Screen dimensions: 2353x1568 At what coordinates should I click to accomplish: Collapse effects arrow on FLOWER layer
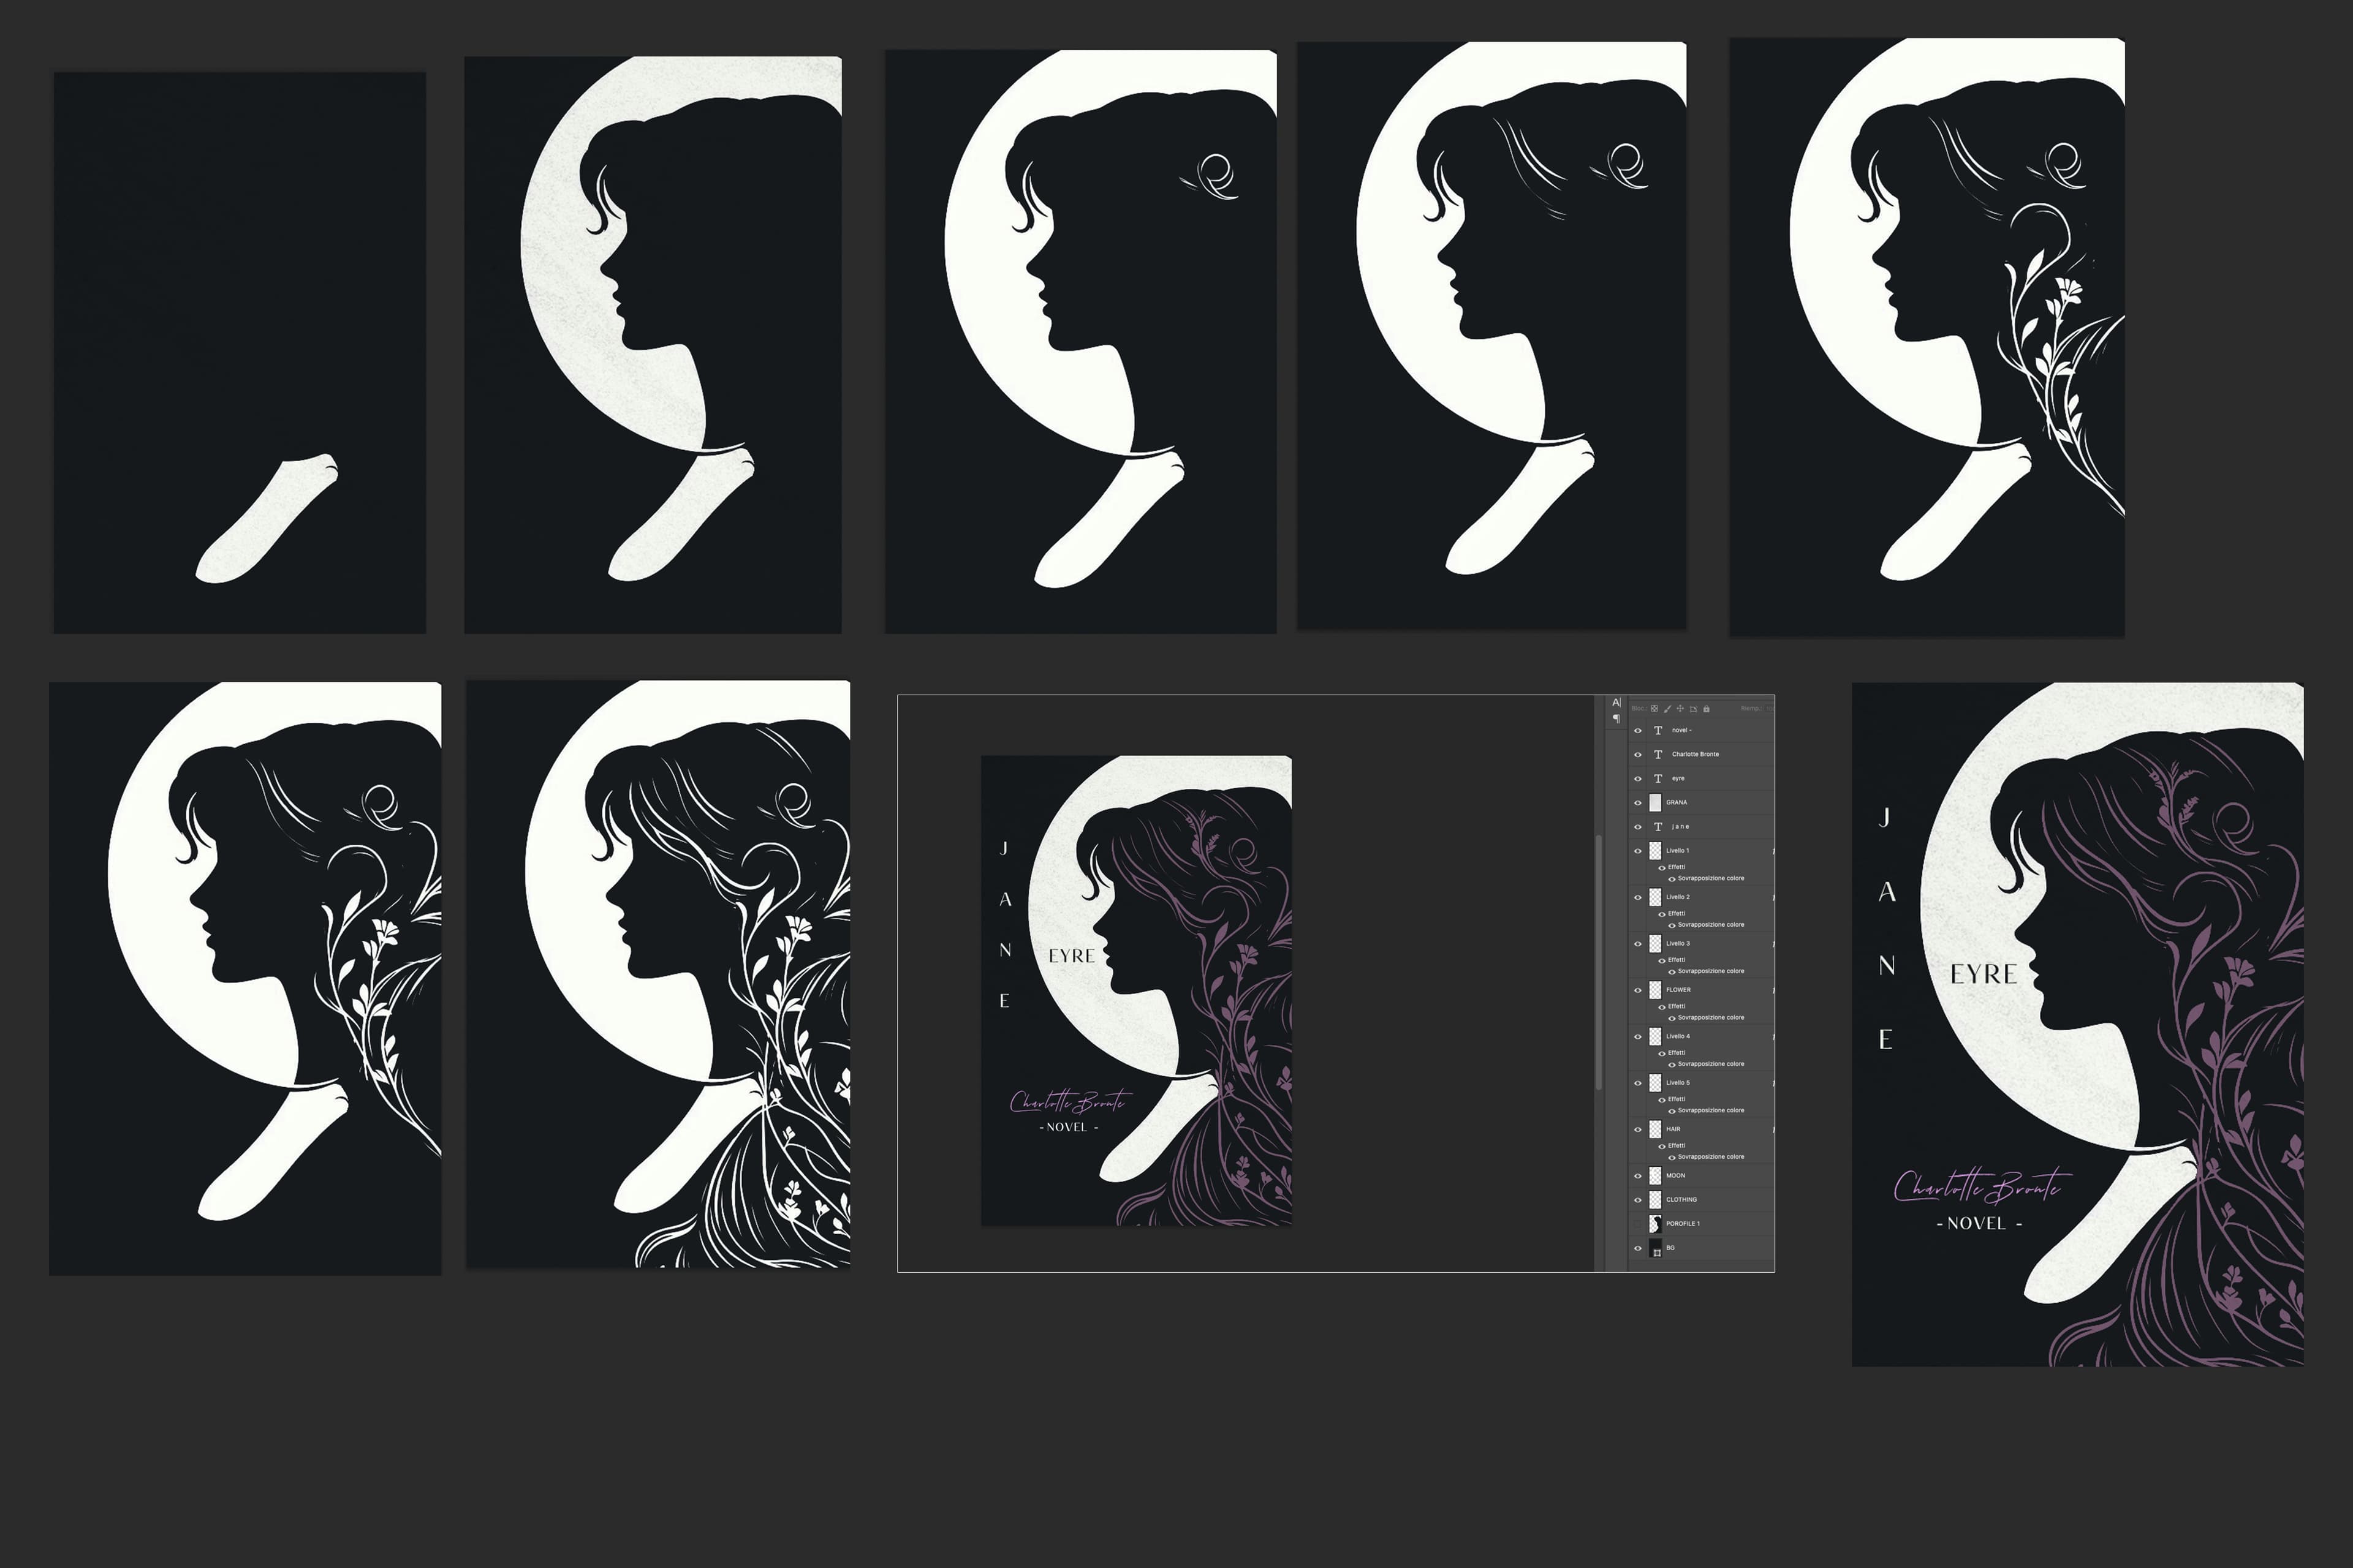(x=1773, y=990)
